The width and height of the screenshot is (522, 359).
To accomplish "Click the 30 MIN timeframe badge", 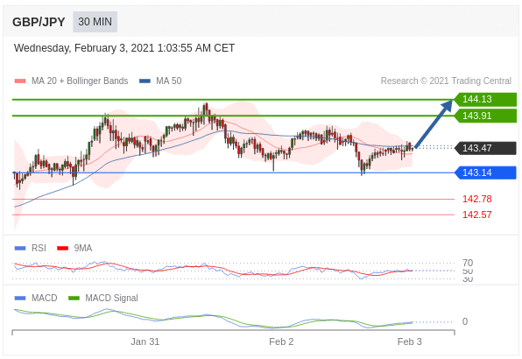I will coord(95,22).
